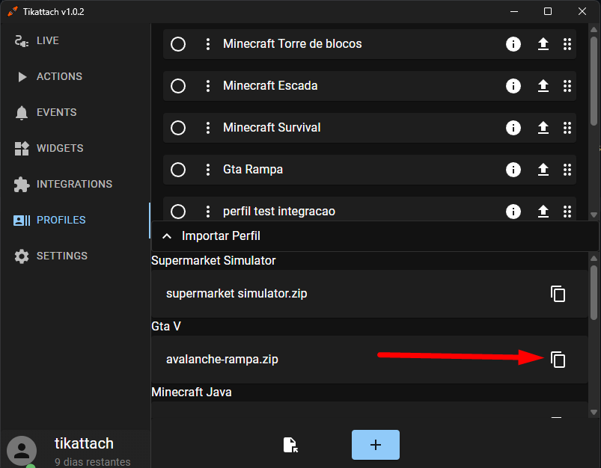The image size is (601, 468).
Task: View info for Gta Rampa profile
Action: click(x=513, y=169)
